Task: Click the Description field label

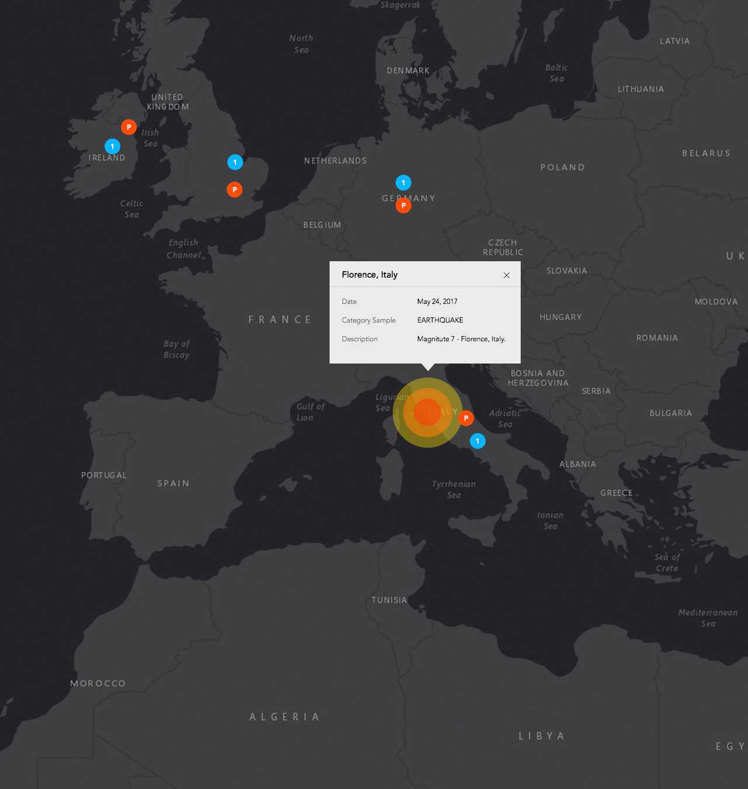Action: pos(359,339)
